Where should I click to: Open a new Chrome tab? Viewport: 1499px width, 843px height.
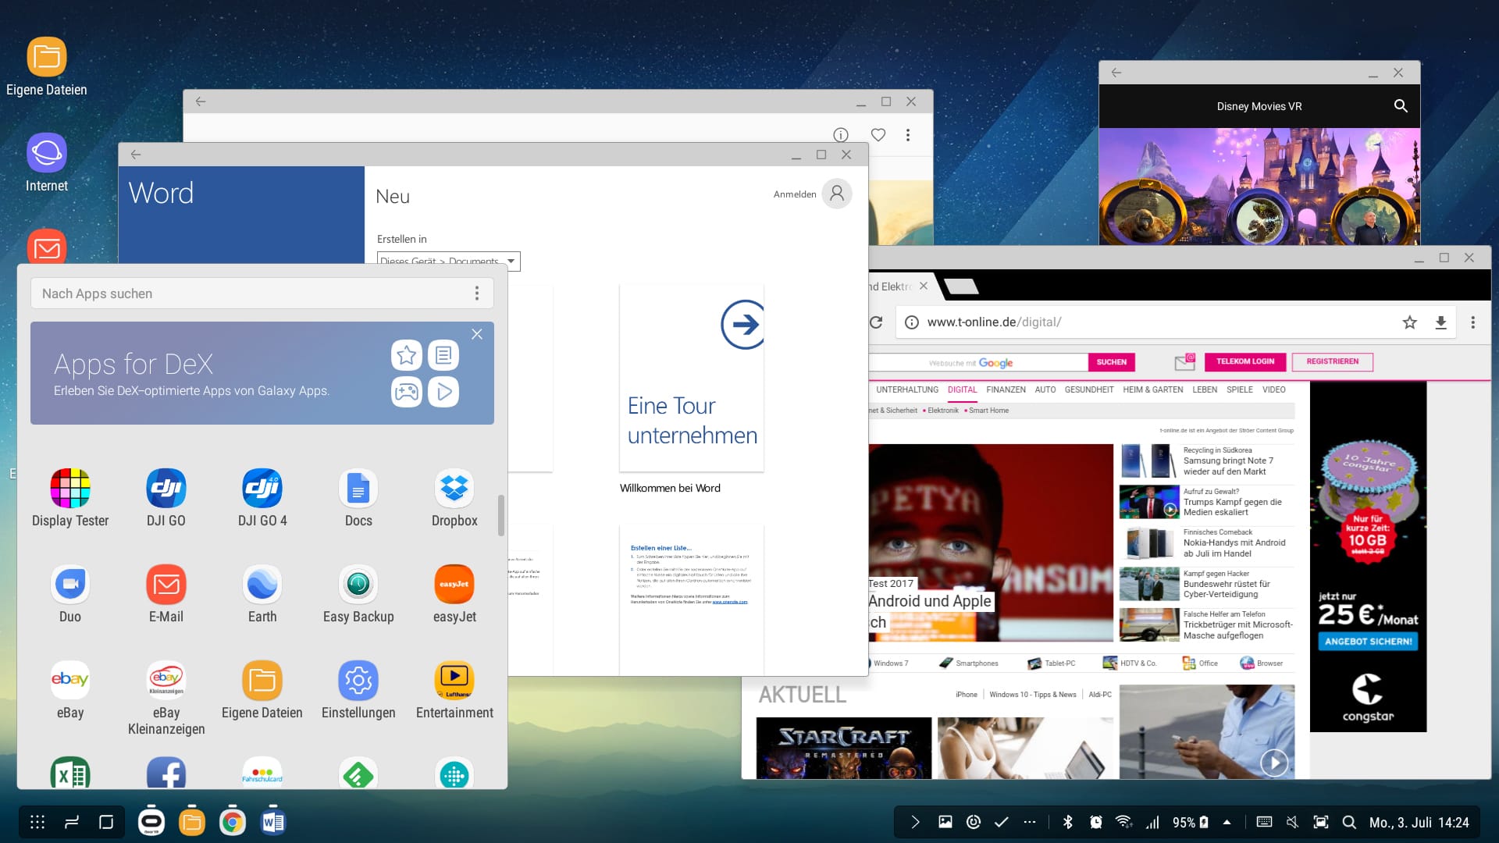coord(961,287)
